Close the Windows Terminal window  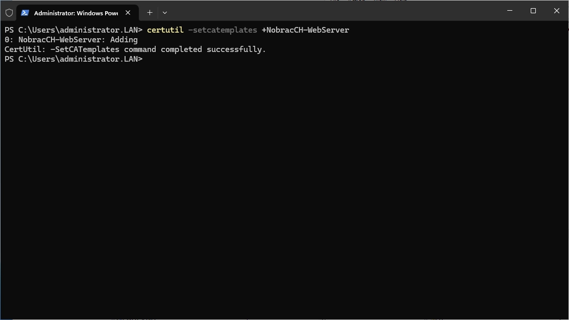pyautogui.click(x=557, y=11)
